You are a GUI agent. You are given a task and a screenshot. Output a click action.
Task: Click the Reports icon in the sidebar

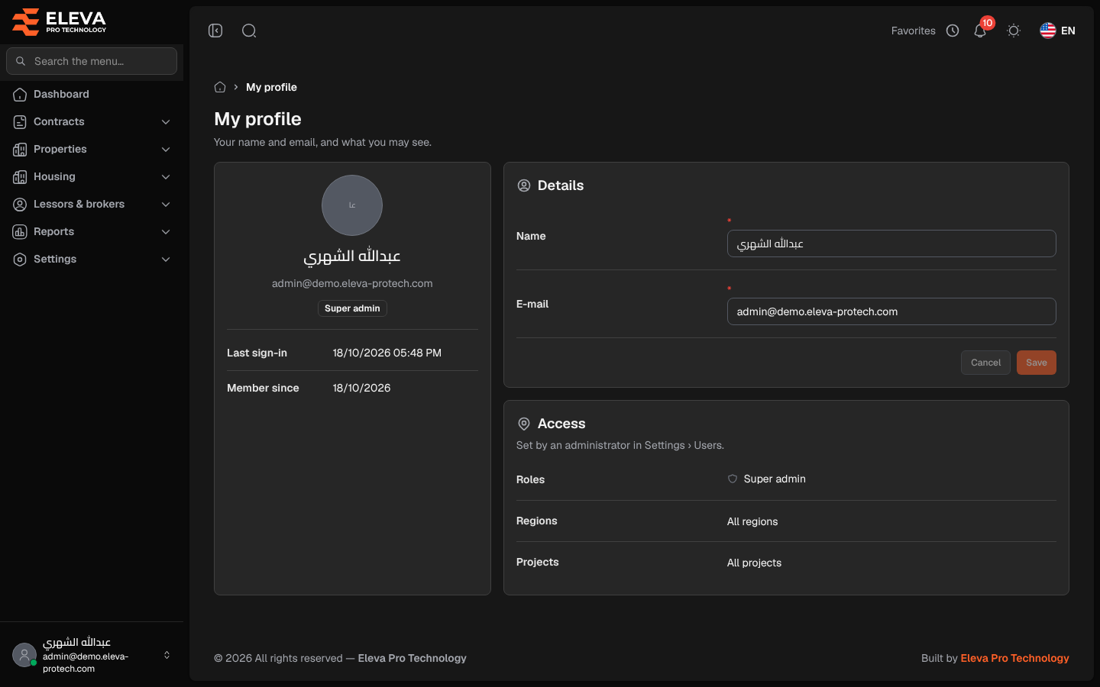(20, 232)
